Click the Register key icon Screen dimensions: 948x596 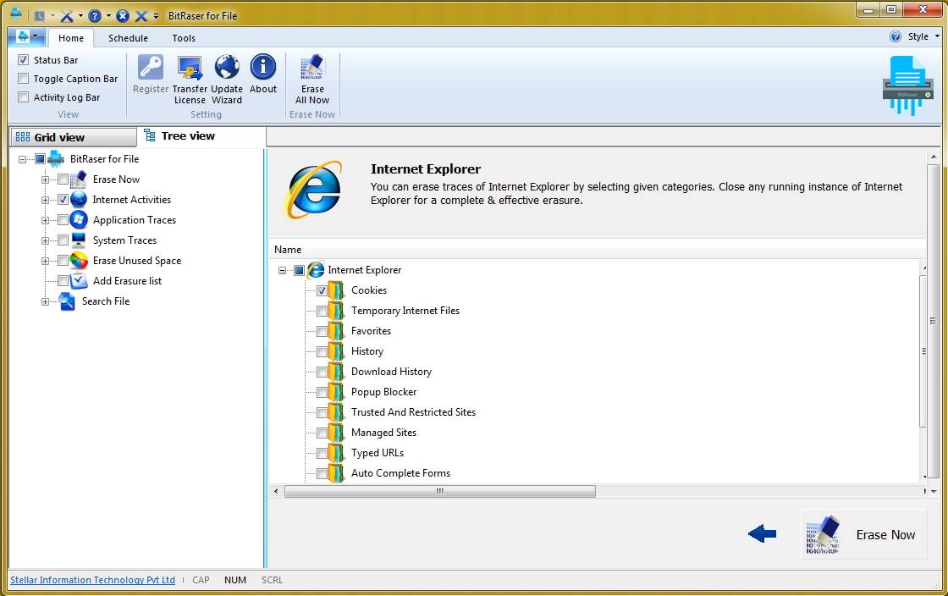pyautogui.click(x=151, y=67)
